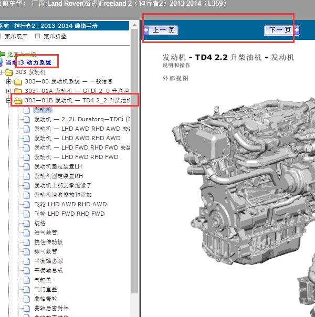Open the 排气歧管 page
315x317 pixels.
pos(46,252)
